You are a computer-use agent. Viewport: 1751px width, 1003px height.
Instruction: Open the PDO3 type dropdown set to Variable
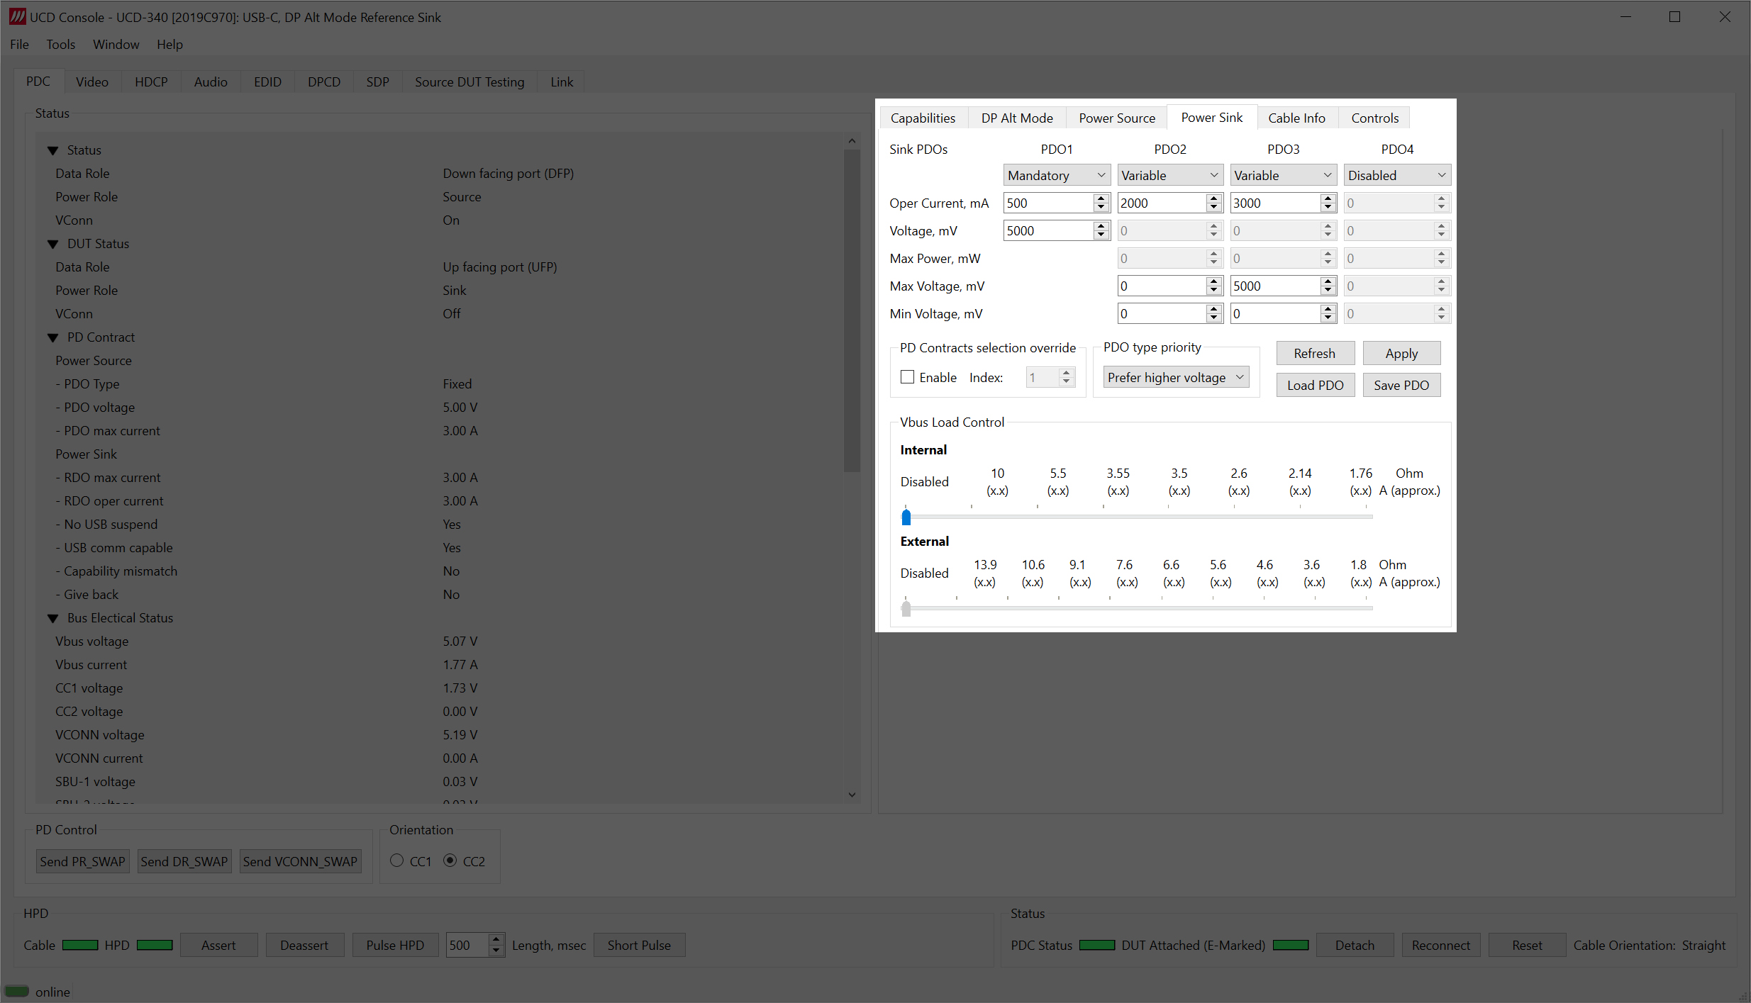click(1283, 175)
